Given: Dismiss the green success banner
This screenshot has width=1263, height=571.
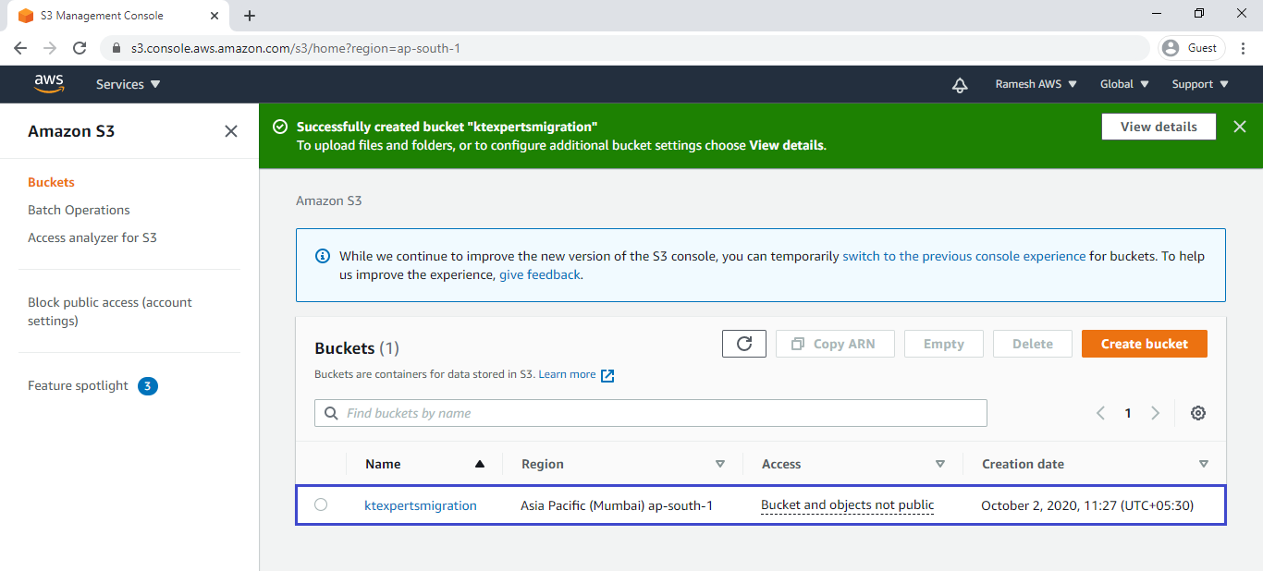Looking at the screenshot, I should 1240,127.
